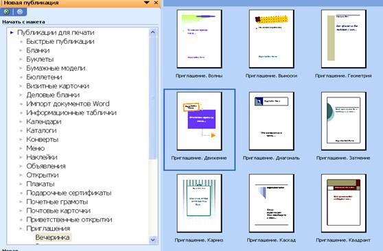Viewport: 383px width, 251px height.
Task: Click the tree list scrollbar thumb
Action: click(153, 97)
